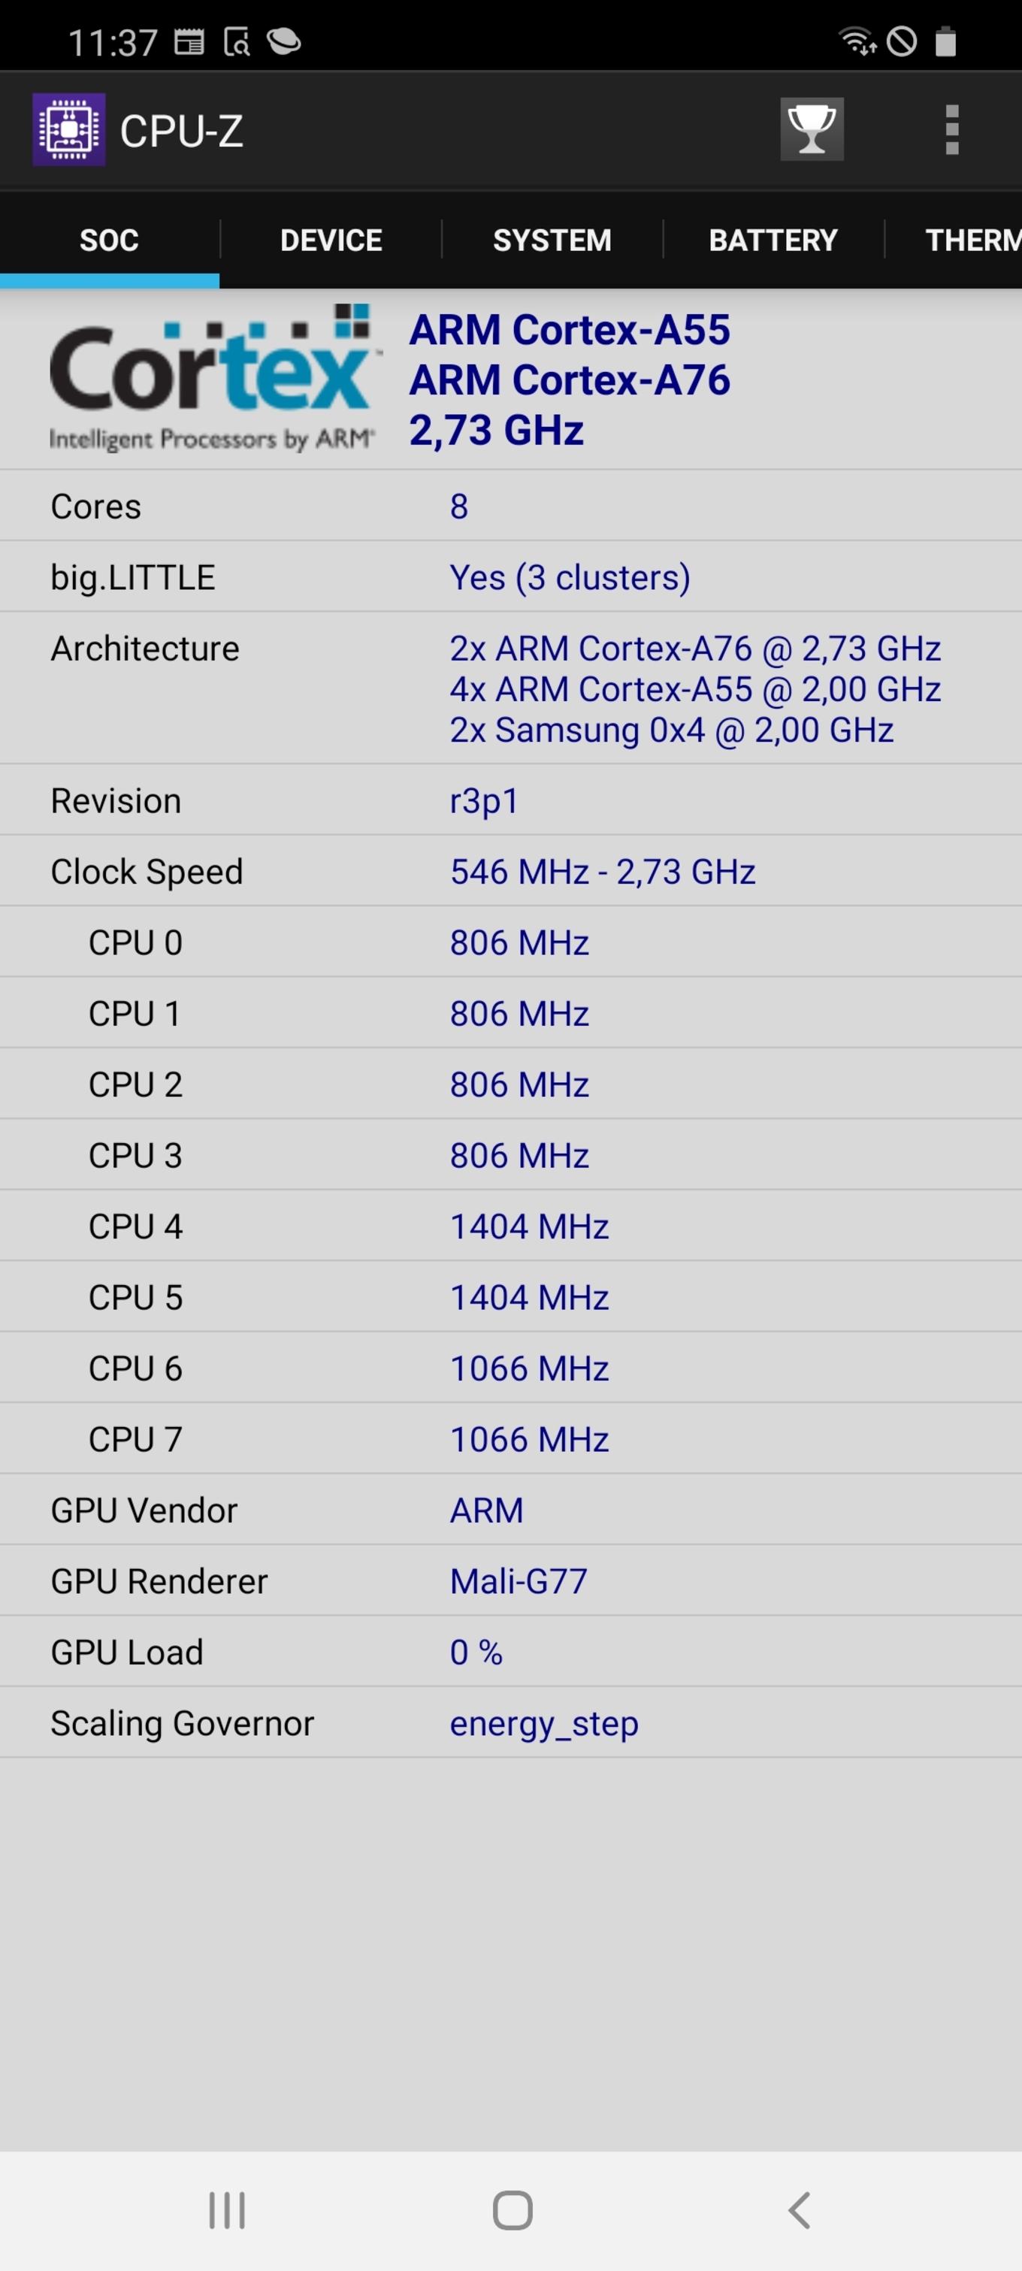Tap the Android home navigation button
The width and height of the screenshot is (1022, 2271).
tap(513, 2210)
